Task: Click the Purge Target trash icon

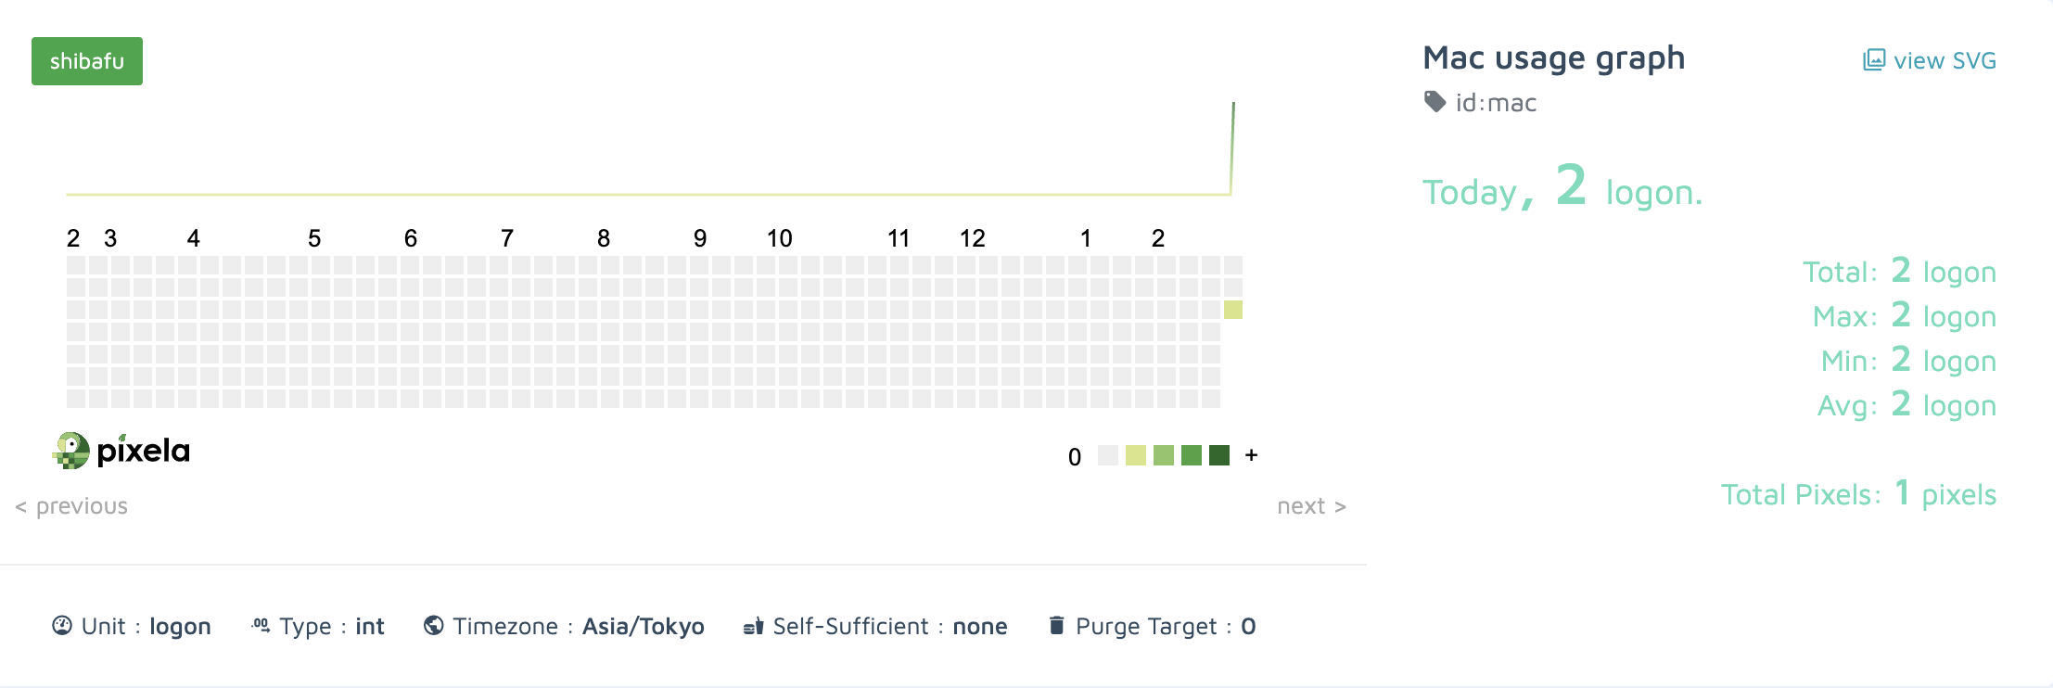Action: tap(1056, 625)
